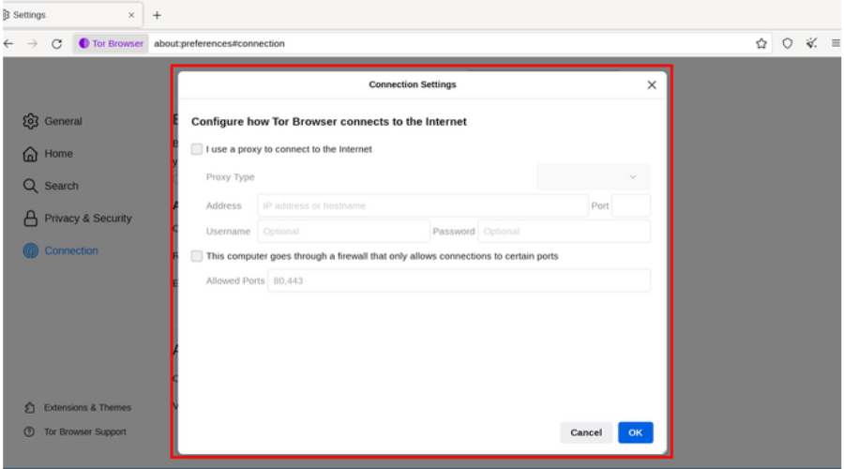
Task: Expand the Proxy Type dropdown
Action: point(594,177)
